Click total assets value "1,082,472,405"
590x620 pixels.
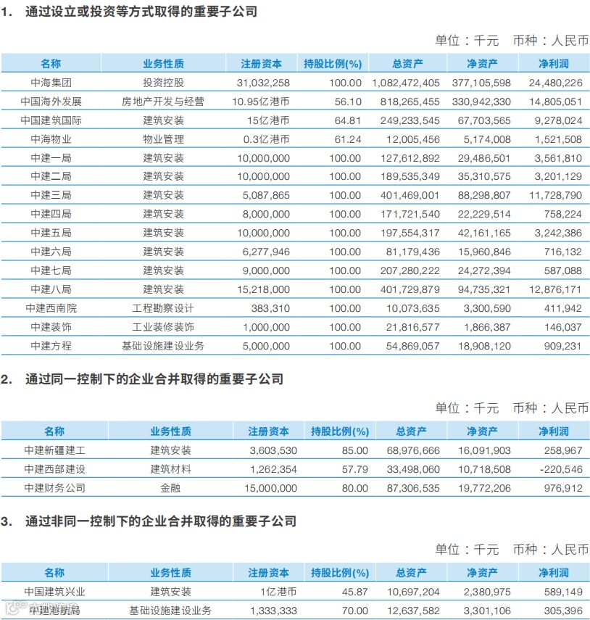click(406, 83)
